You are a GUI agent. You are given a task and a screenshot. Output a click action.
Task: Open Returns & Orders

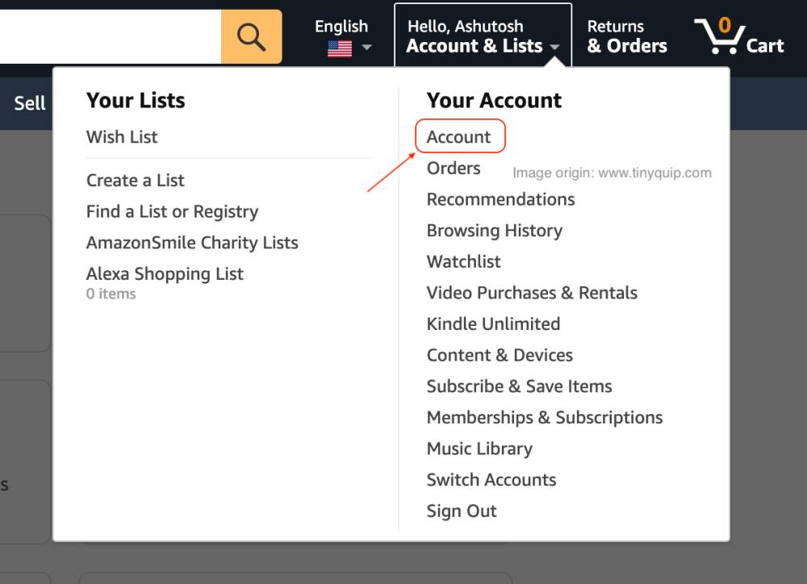[x=625, y=36]
